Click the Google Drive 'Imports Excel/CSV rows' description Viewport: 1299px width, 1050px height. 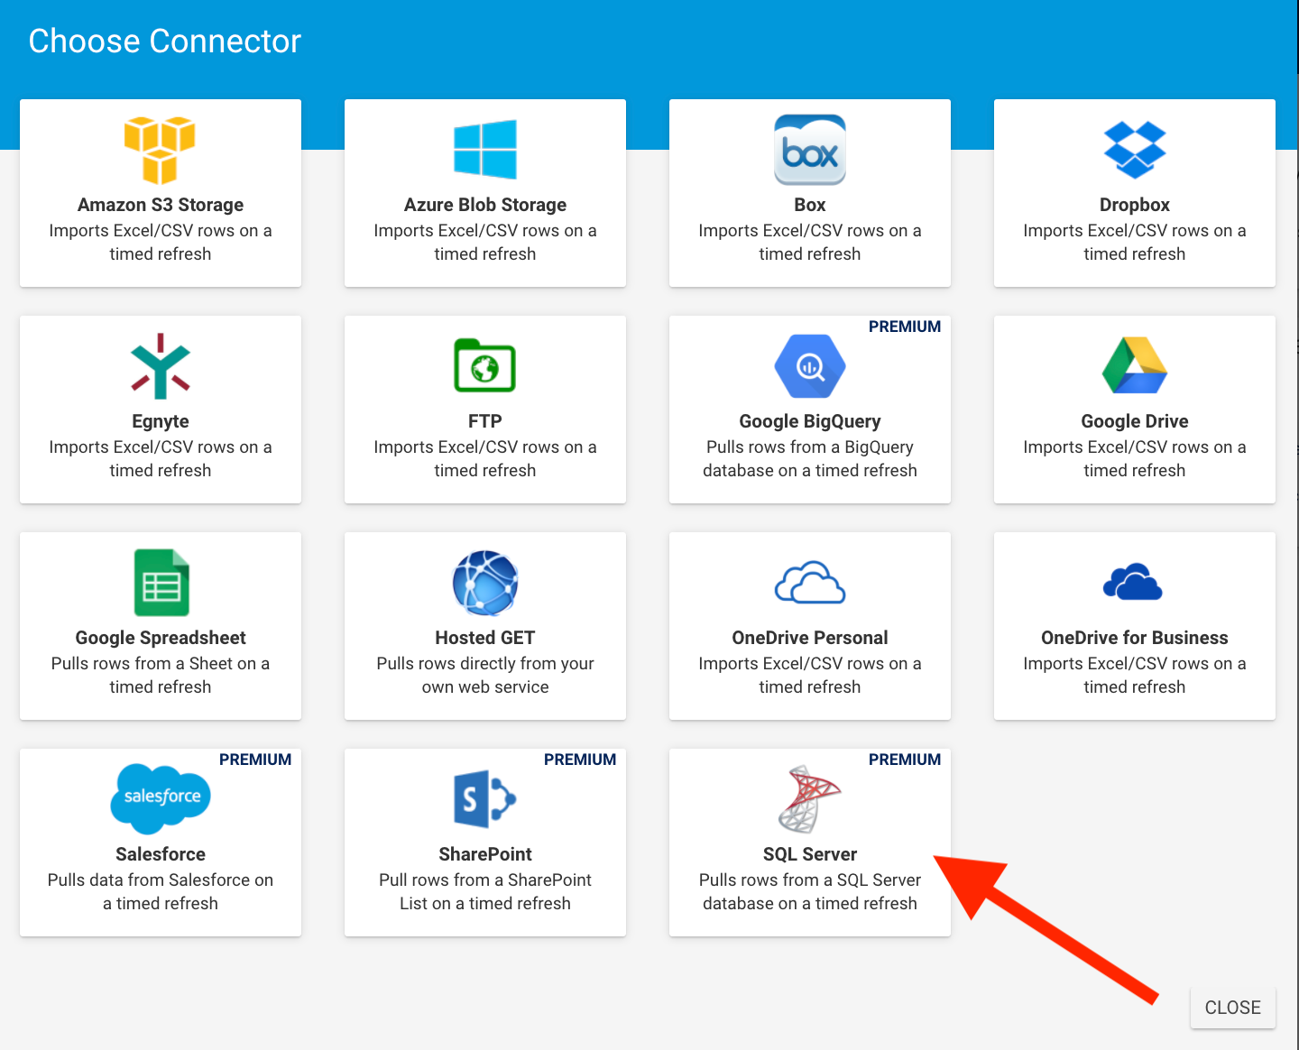tap(1135, 458)
